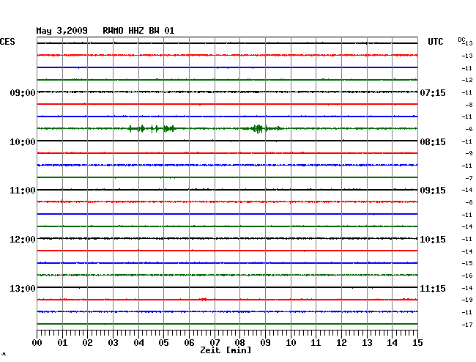Select minute tick label "02"
Image resolution: width=476 pixels, height=362 pixels.
click(x=87, y=343)
